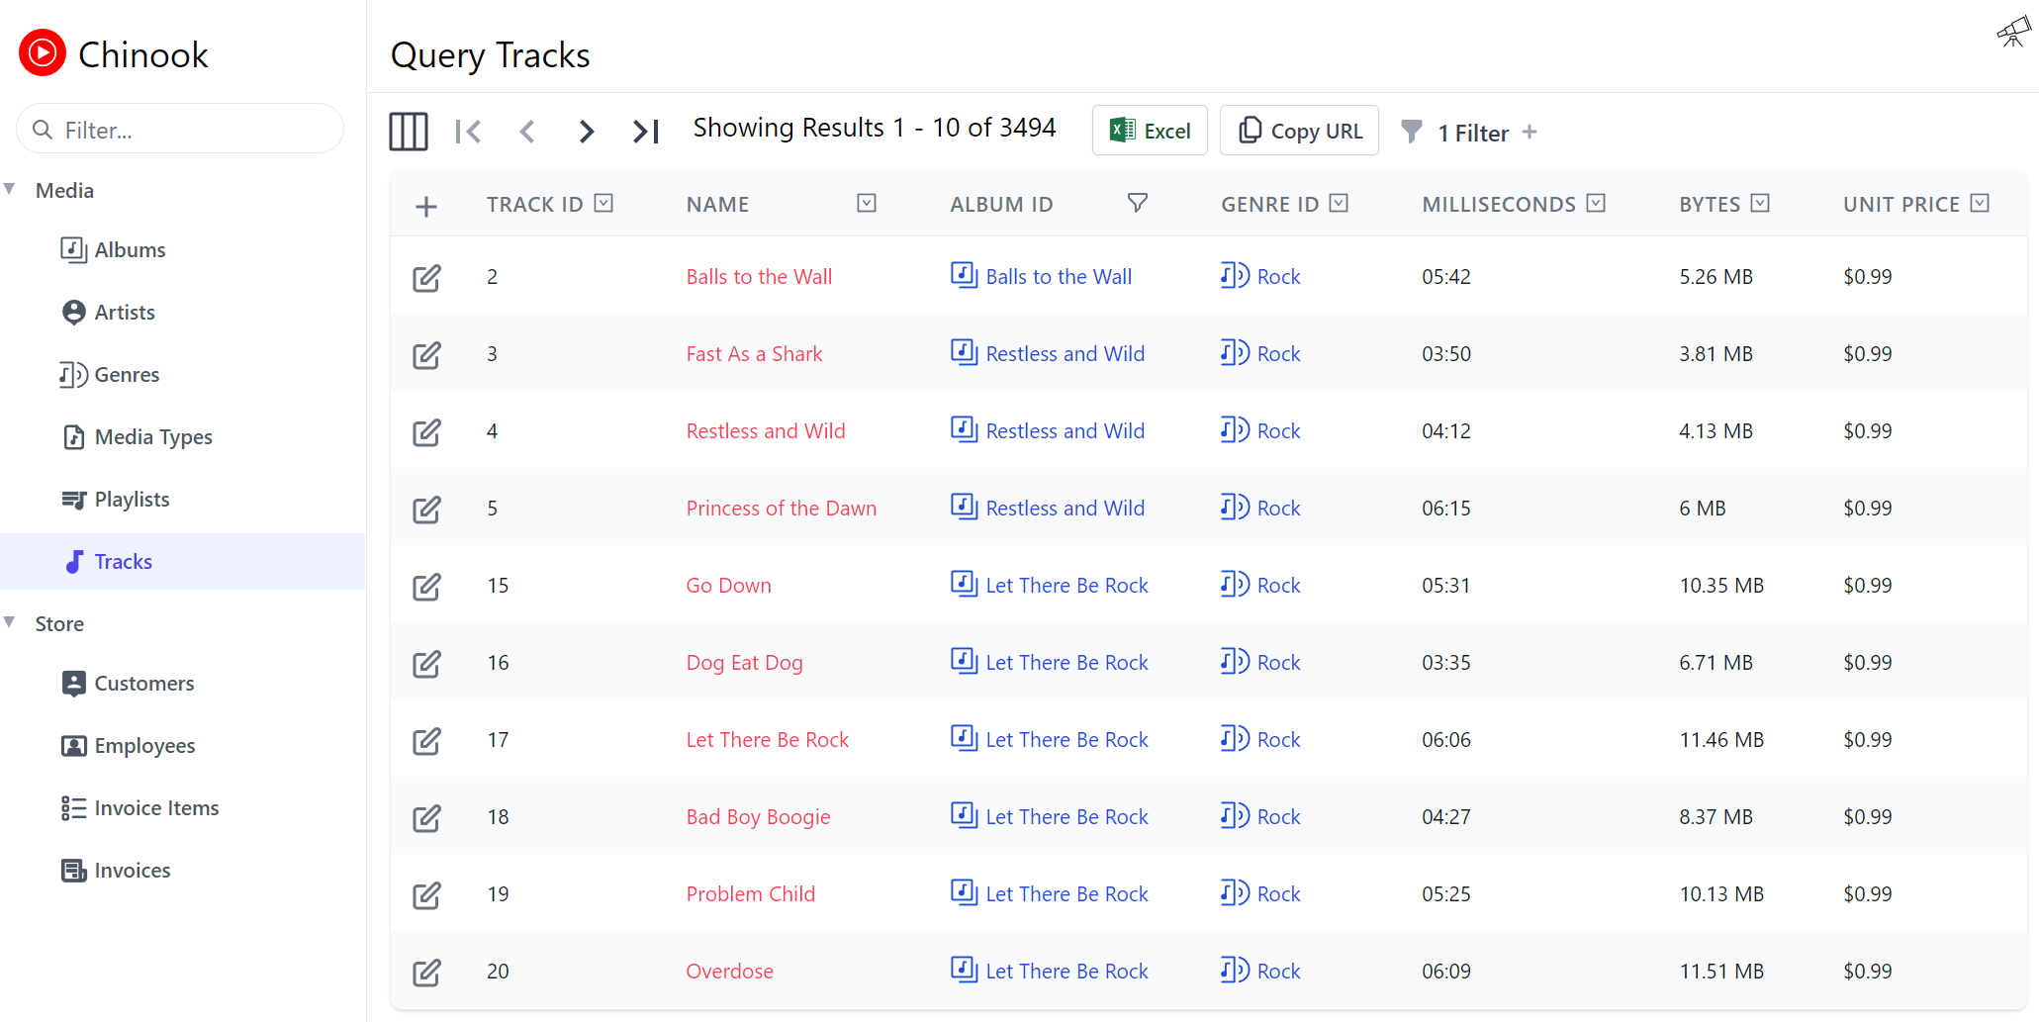Click the Chinook logo icon
The image size is (2039, 1022).
click(43, 53)
